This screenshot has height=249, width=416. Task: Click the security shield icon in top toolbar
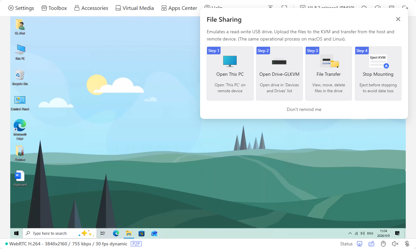point(377,7)
